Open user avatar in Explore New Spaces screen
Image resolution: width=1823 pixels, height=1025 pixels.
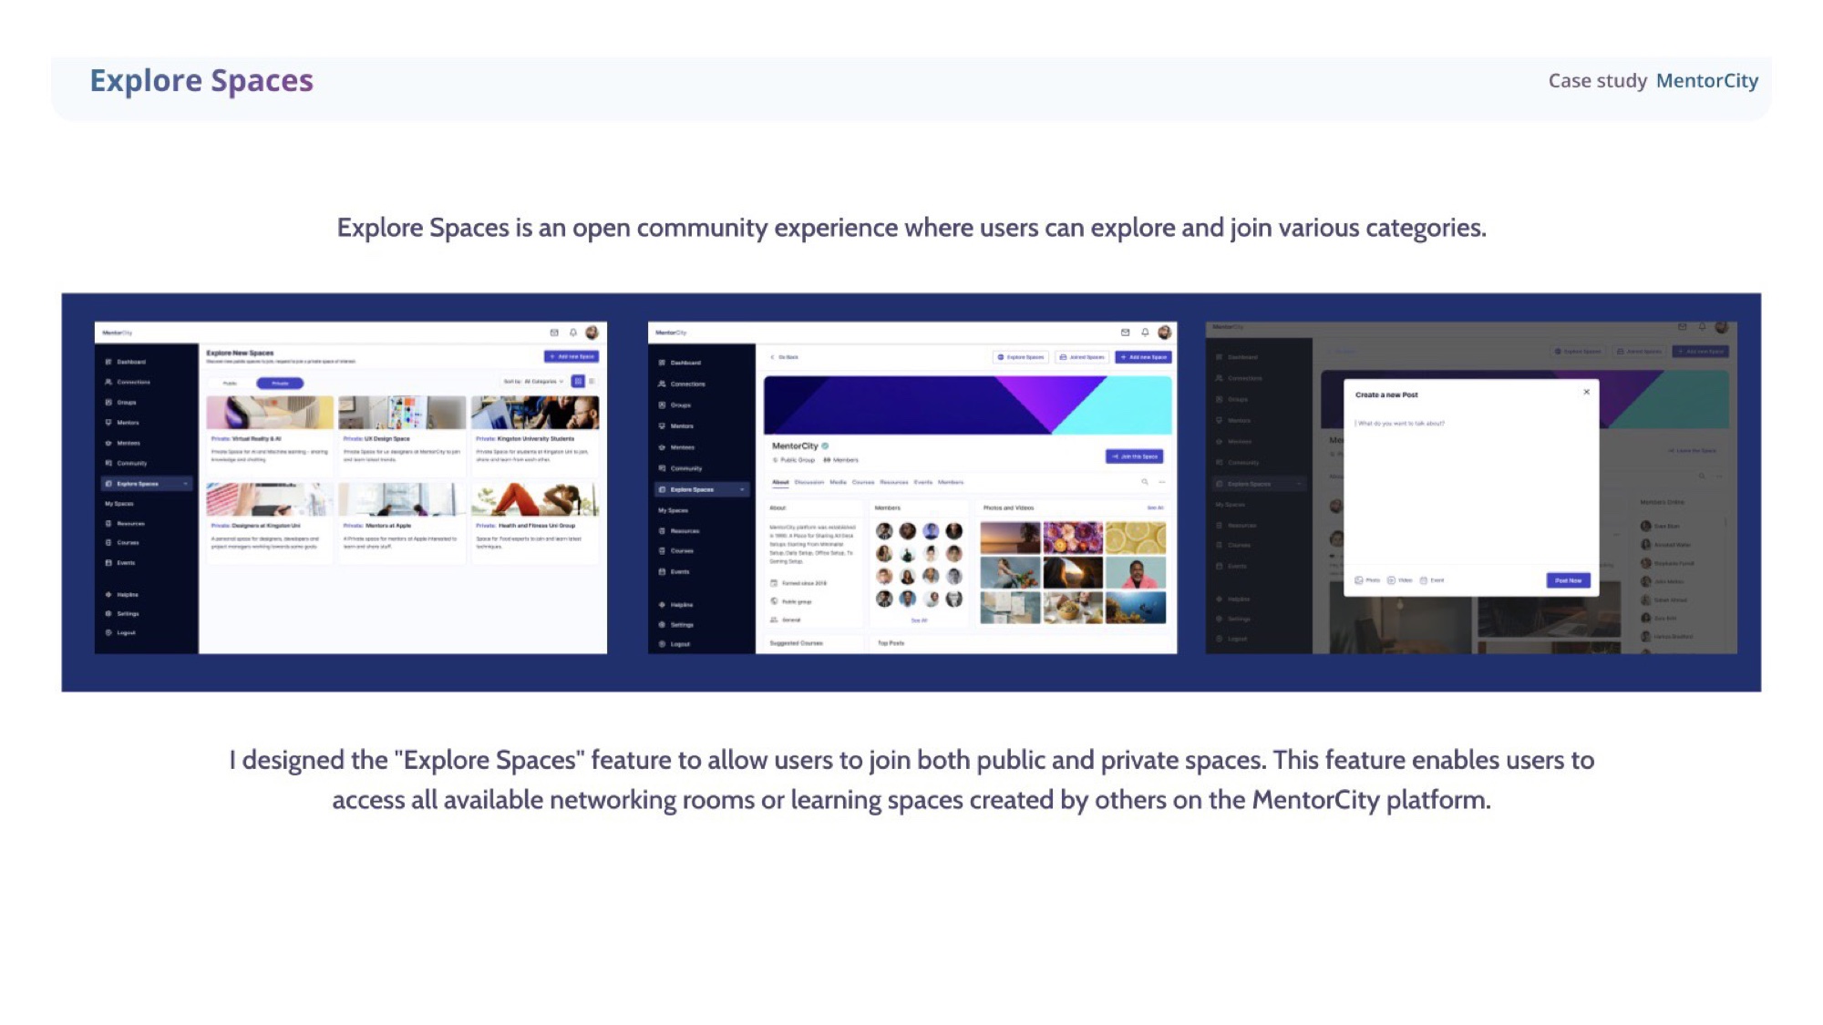point(592,333)
